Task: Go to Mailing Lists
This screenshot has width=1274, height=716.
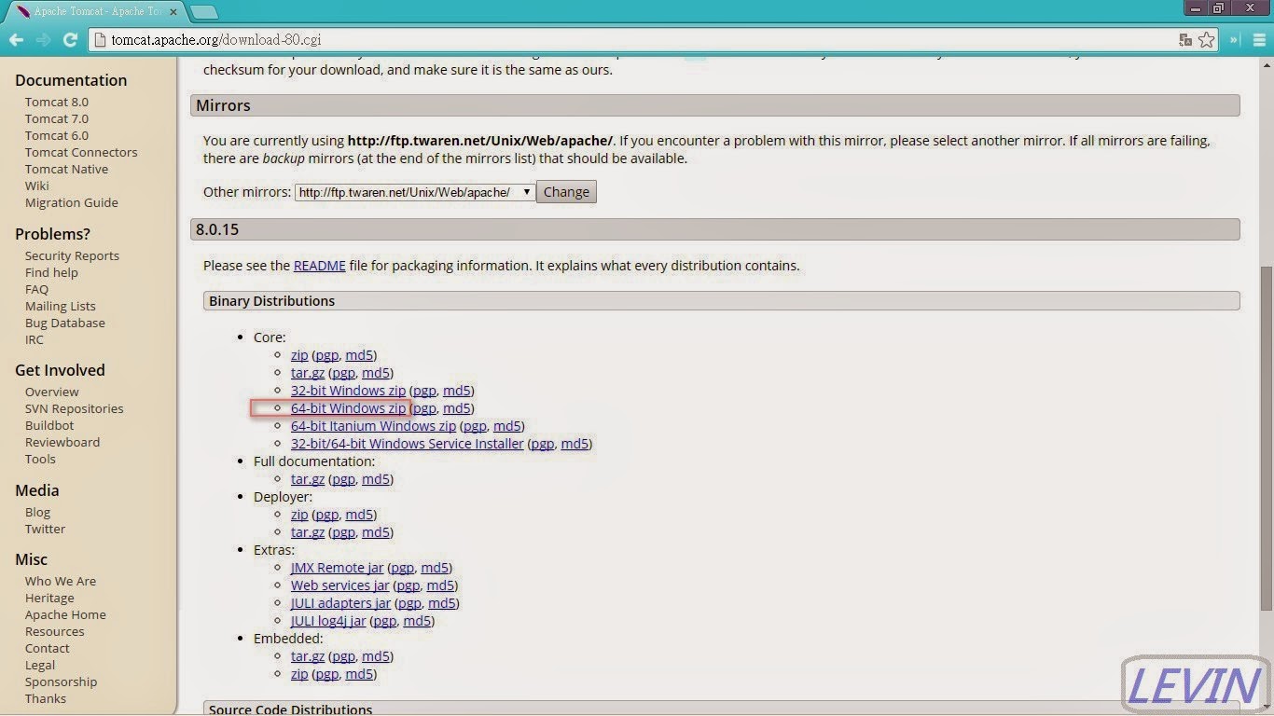Action: pos(61,307)
